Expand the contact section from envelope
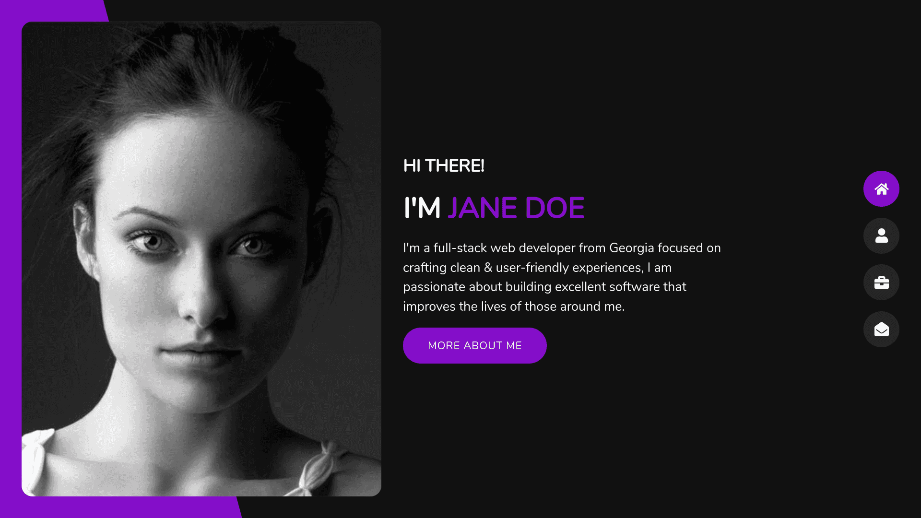921x518 pixels. point(881,329)
